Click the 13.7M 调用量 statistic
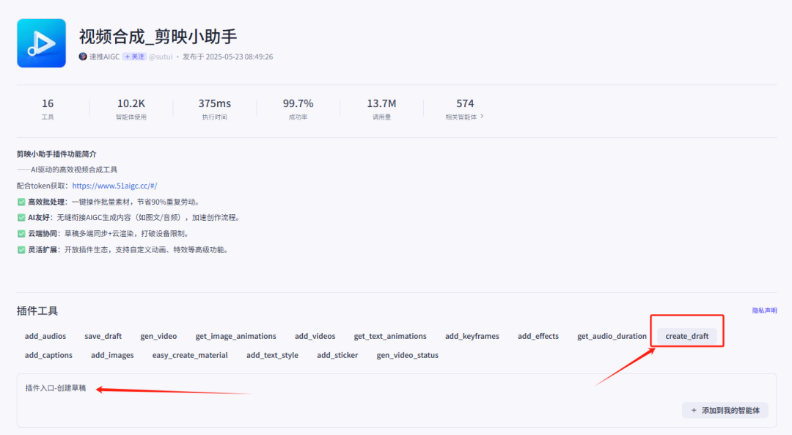 (x=381, y=109)
